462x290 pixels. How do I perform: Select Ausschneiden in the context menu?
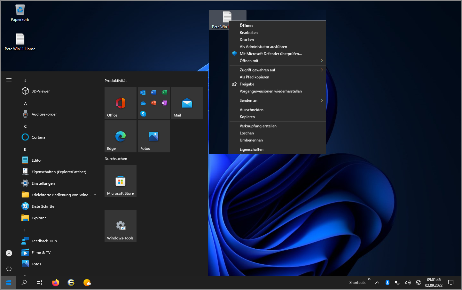278,110
